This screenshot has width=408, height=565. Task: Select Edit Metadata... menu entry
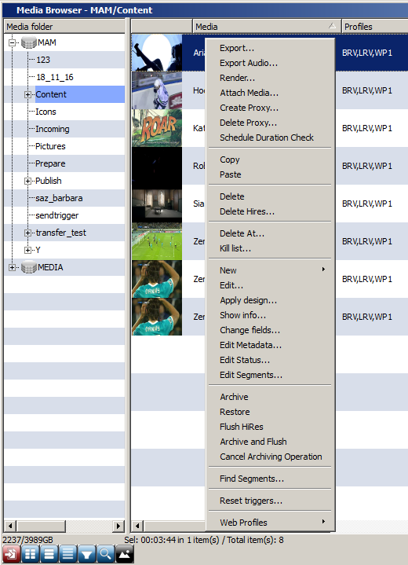250,345
